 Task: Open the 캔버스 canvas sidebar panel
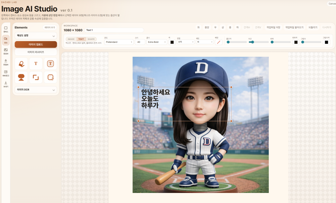coord(6,29)
